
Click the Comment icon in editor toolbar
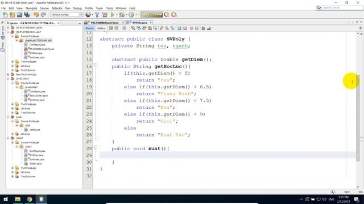point(204,28)
